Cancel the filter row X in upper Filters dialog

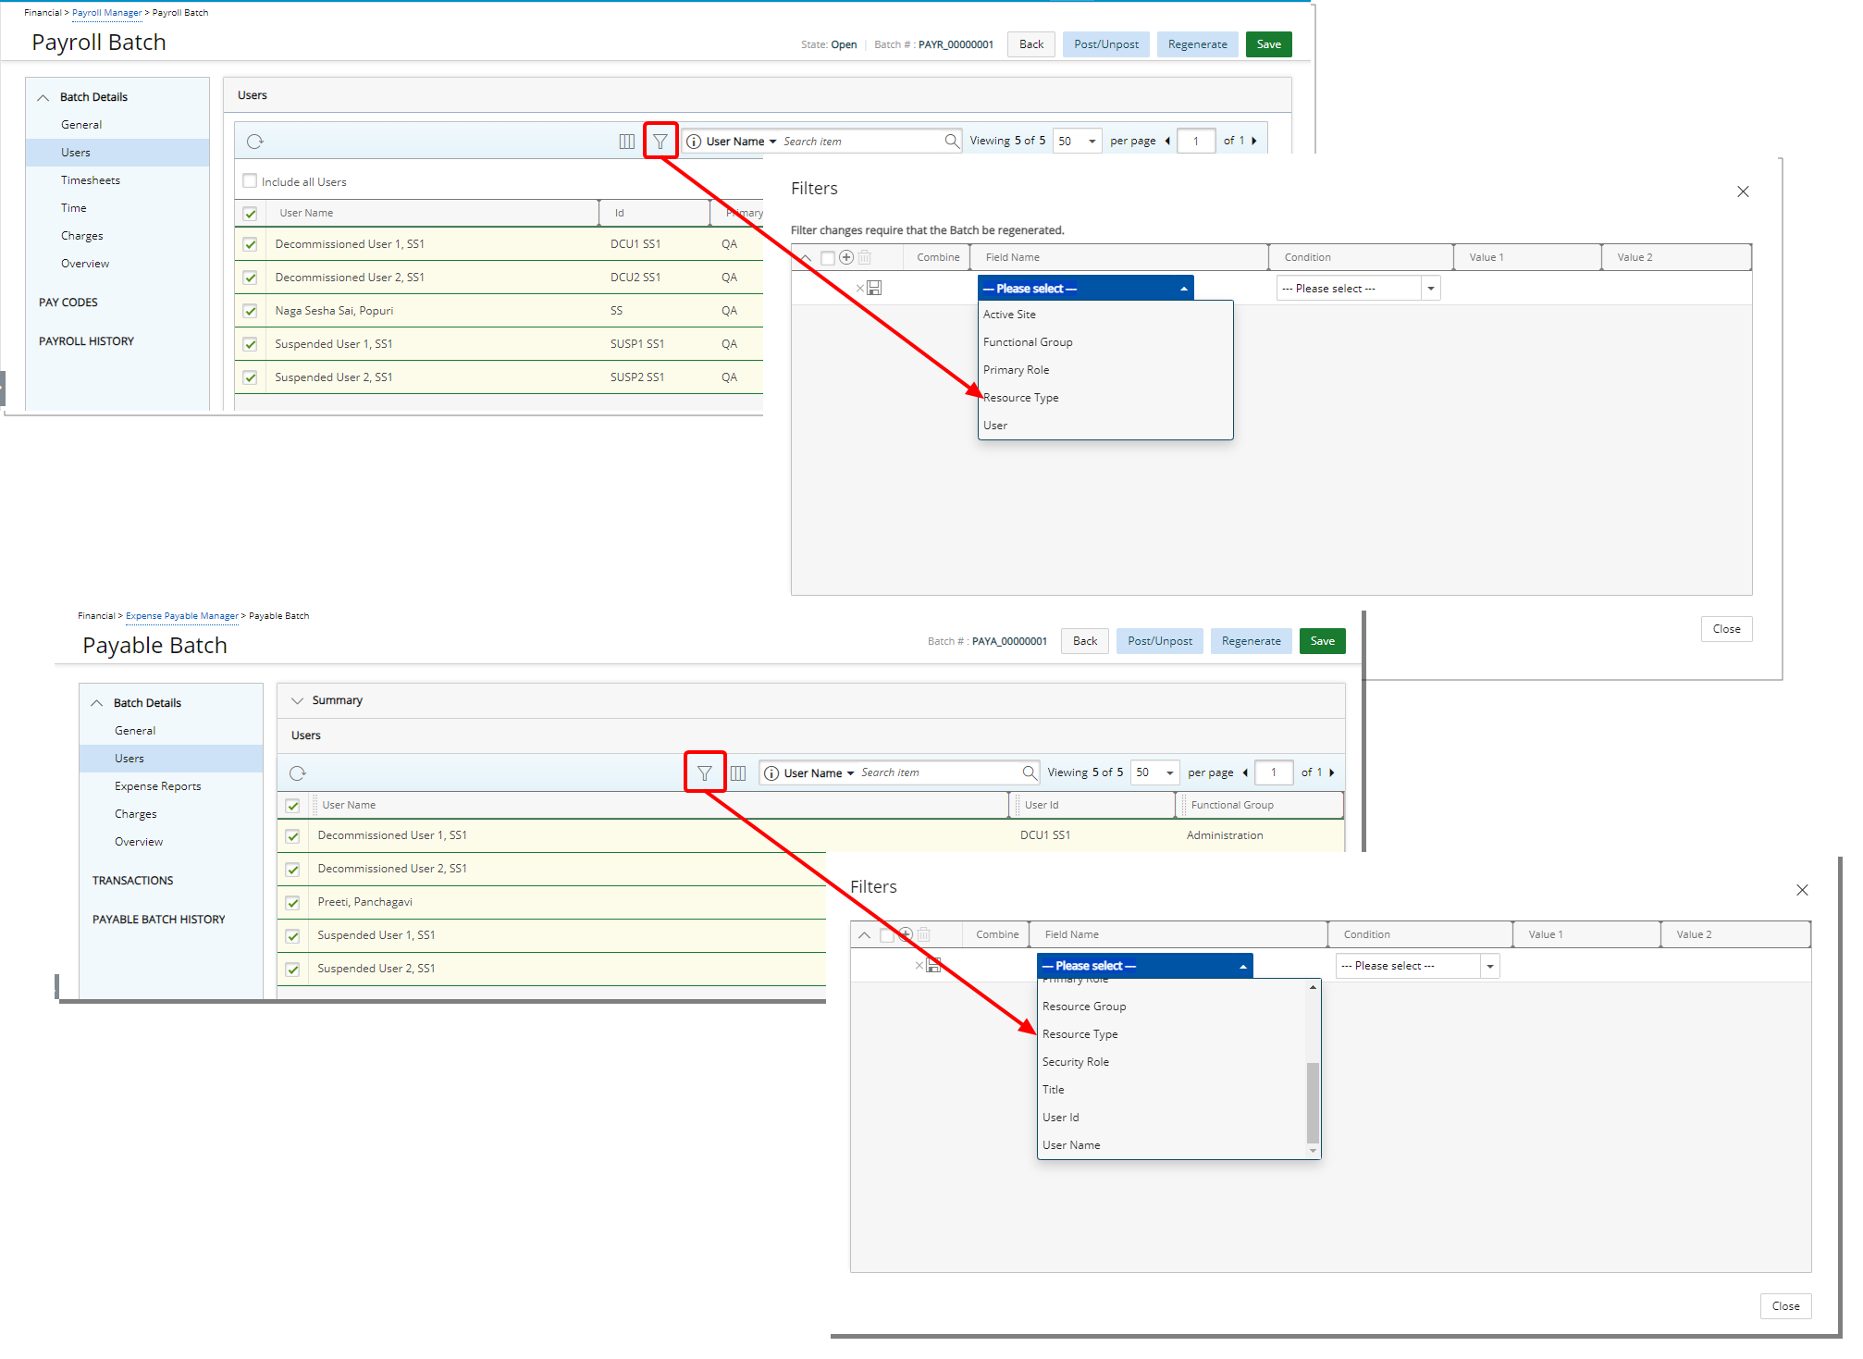pyautogui.click(x=859, y=289)
